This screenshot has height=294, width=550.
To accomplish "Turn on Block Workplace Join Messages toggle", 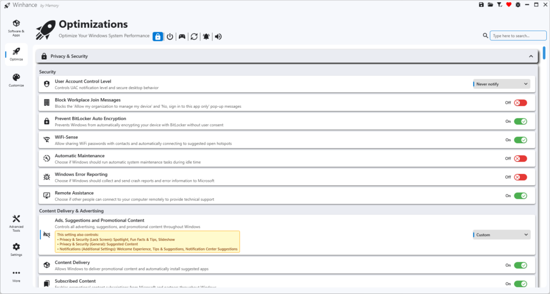I will click(520, 102).
